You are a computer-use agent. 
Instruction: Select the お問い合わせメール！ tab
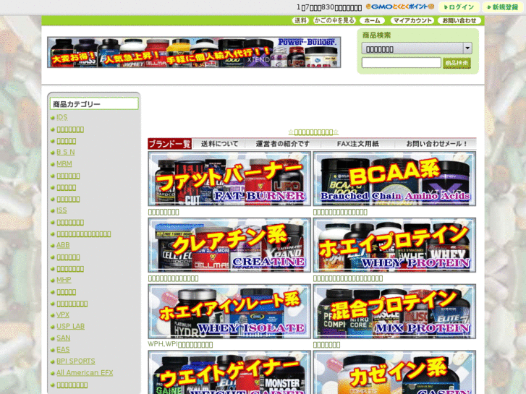click(436, 144)
